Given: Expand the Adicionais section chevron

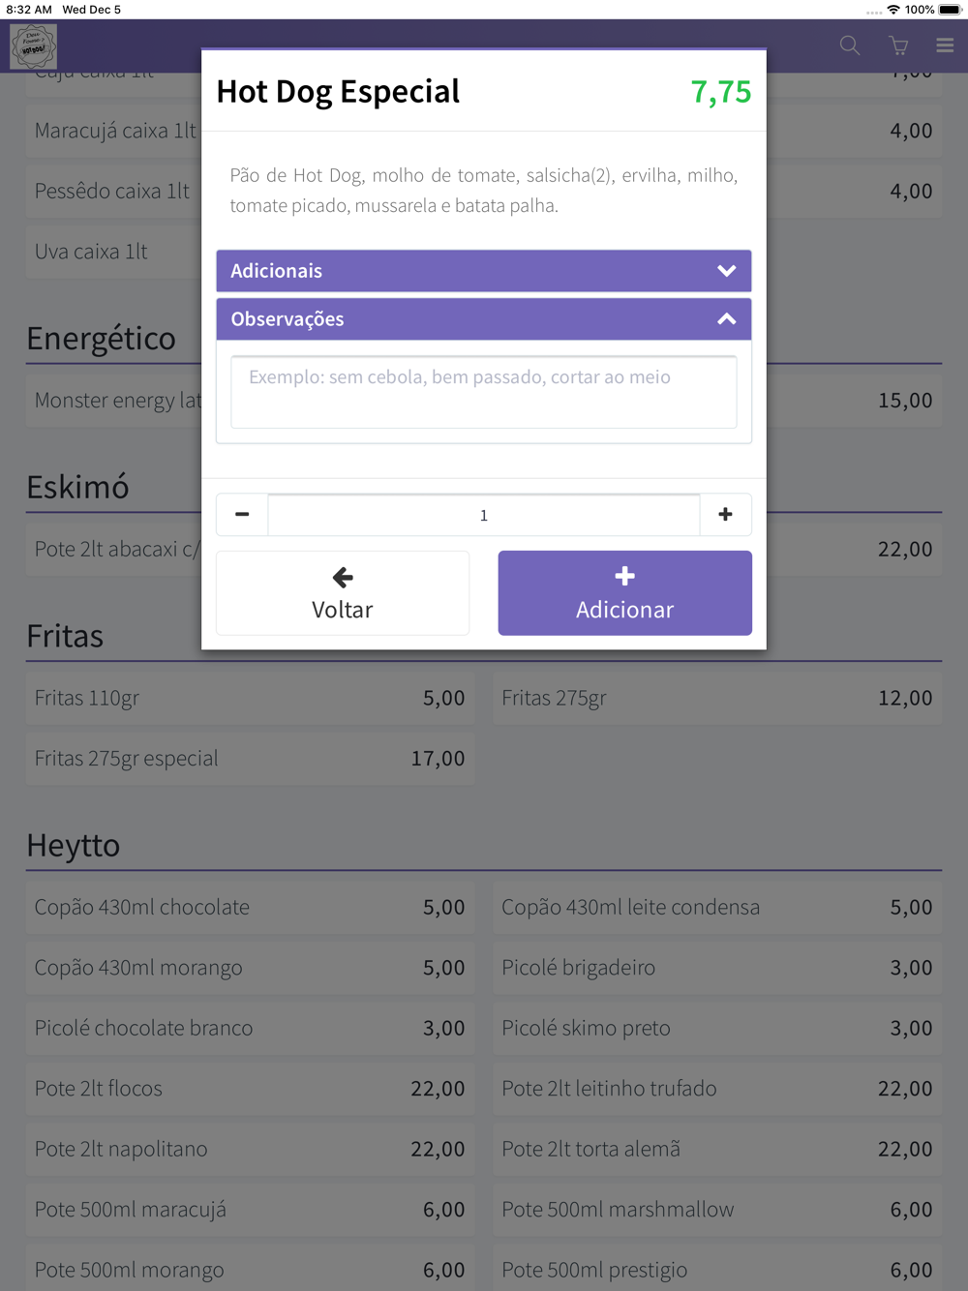Looking at the screenshot, I should coord(727,271).
